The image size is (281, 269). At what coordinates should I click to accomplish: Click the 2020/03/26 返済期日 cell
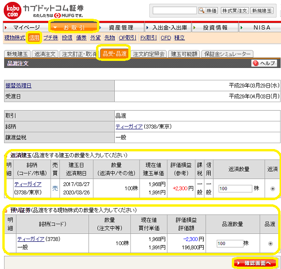[76, 193]
